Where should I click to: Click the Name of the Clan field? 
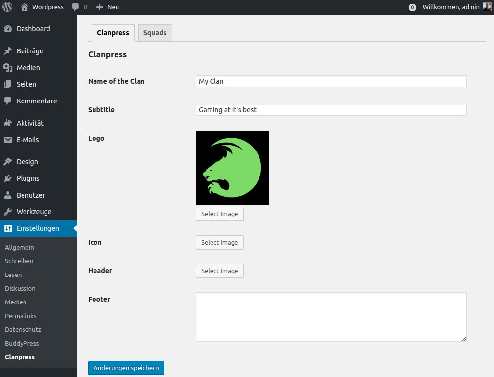(331, 81)
